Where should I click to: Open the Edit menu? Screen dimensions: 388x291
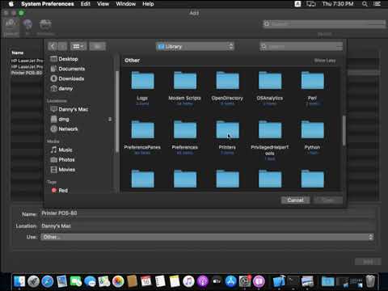tap(86, 4)
